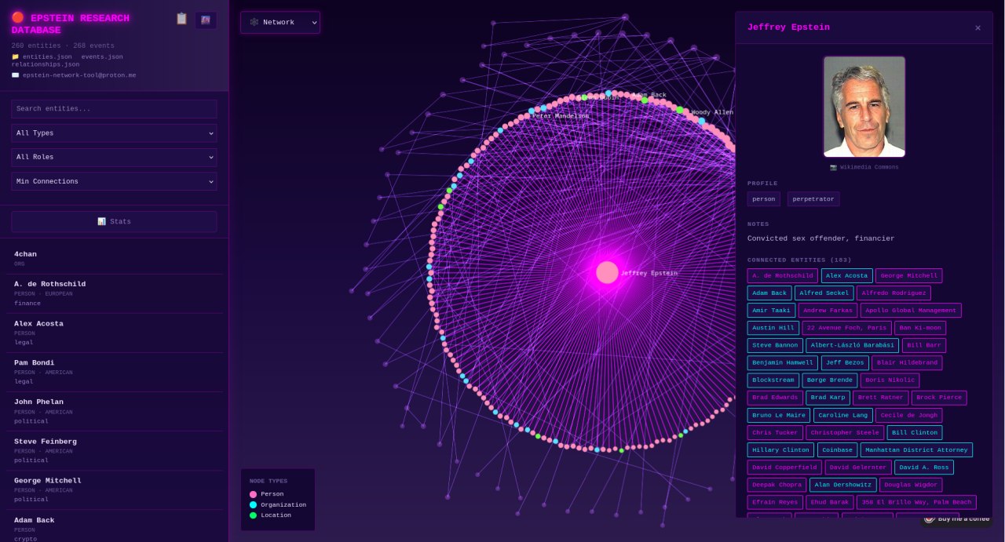Viewport: 1005px width, 542px height.
Task: Open the relationships.json link
Action: 45,64
